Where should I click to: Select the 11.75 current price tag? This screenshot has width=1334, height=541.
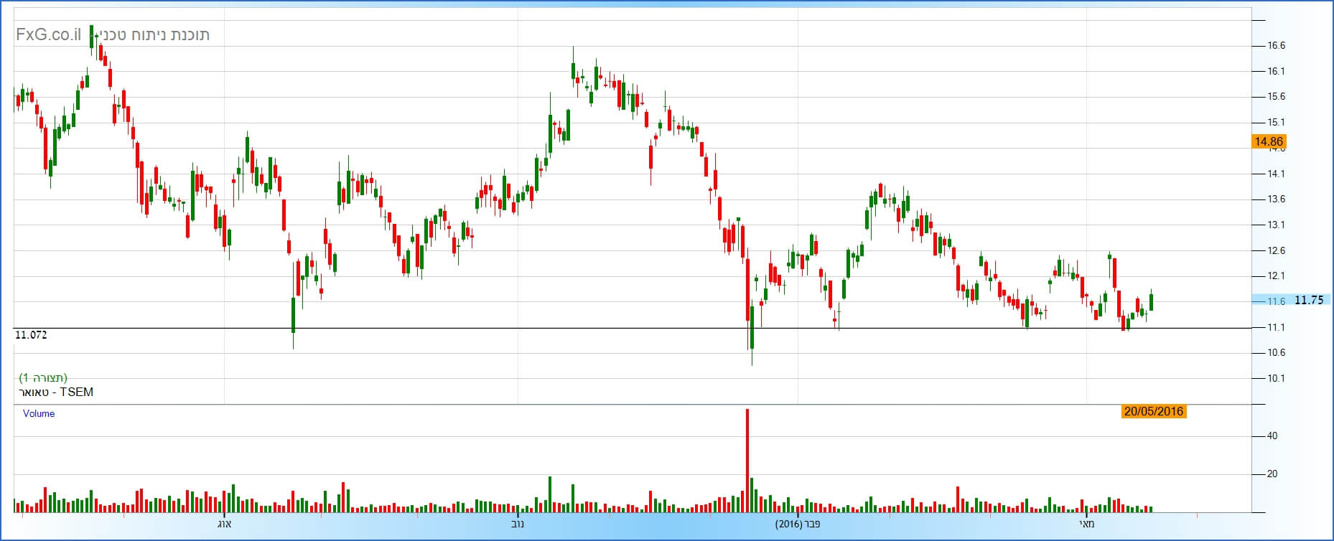(1308, 300)
